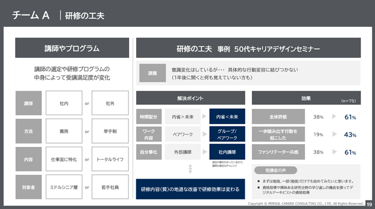Viewport: 375px width, 209px height.
Task: Click the arrow next to ペアワーク box
Action: click(x=204, y=134)
